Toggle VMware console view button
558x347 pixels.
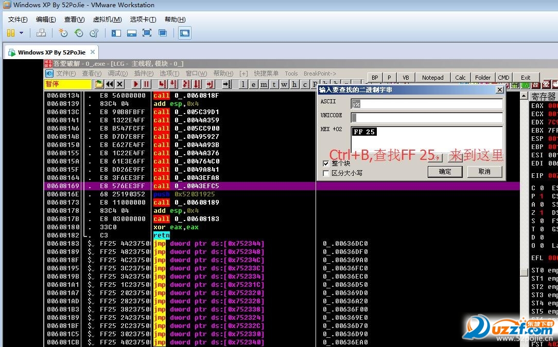coord(184,33)
